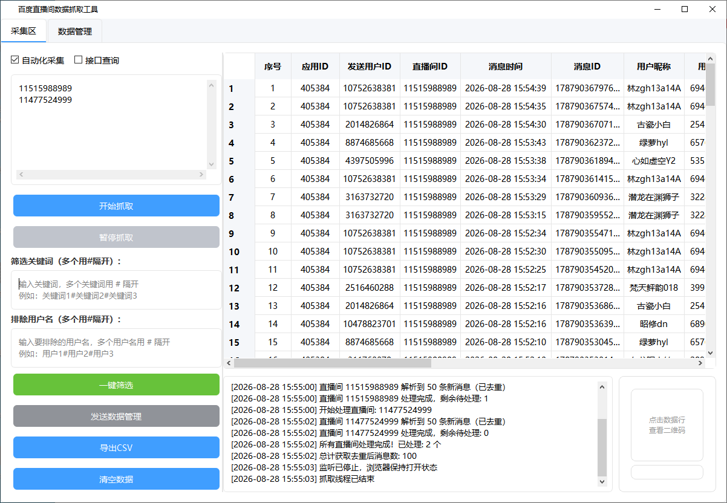This screenshot has width=727, height=503.
Task: Click the 开始抓取 button
Action: (x=116, y=206)
